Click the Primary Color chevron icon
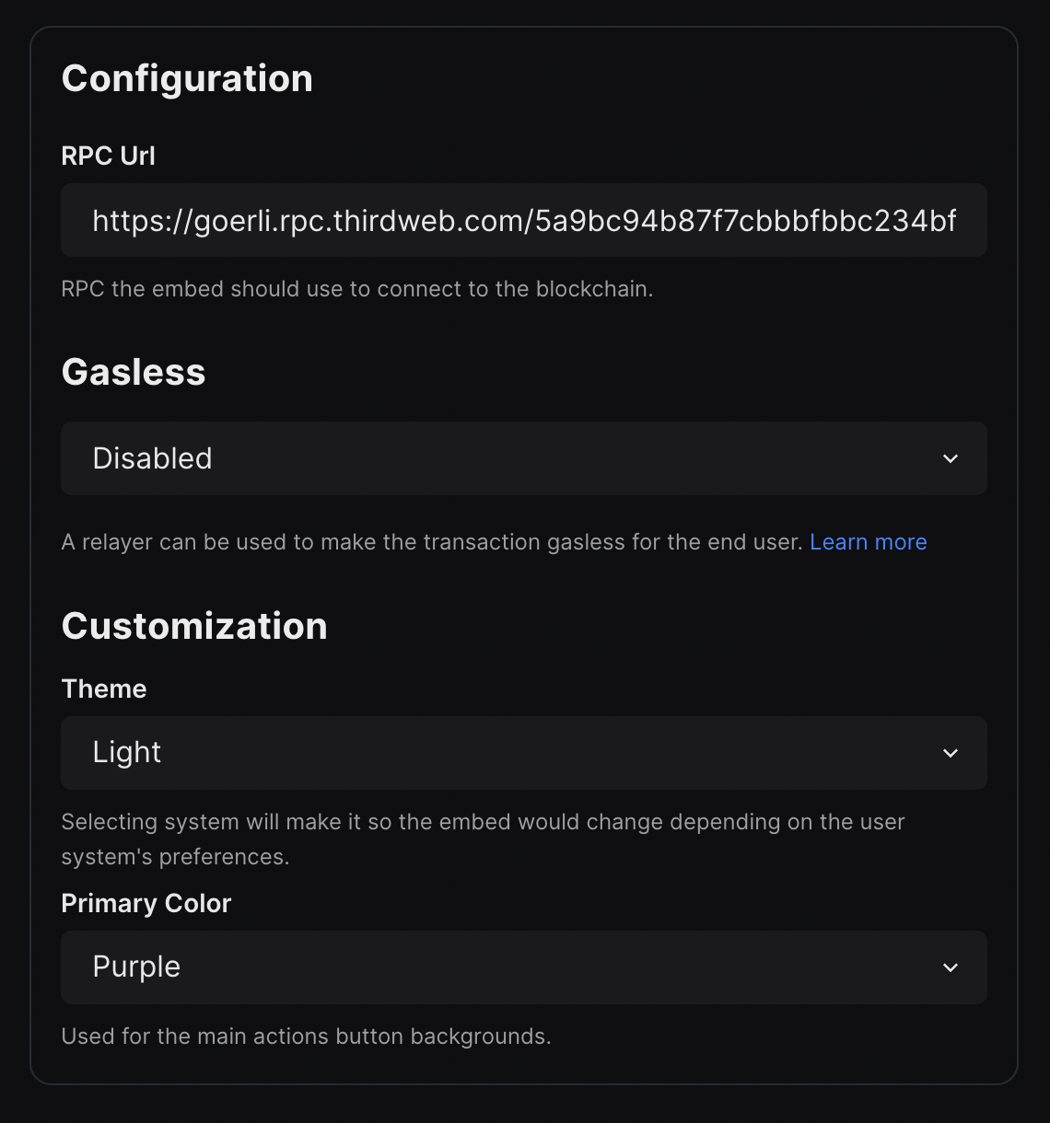 click(951, 967)
